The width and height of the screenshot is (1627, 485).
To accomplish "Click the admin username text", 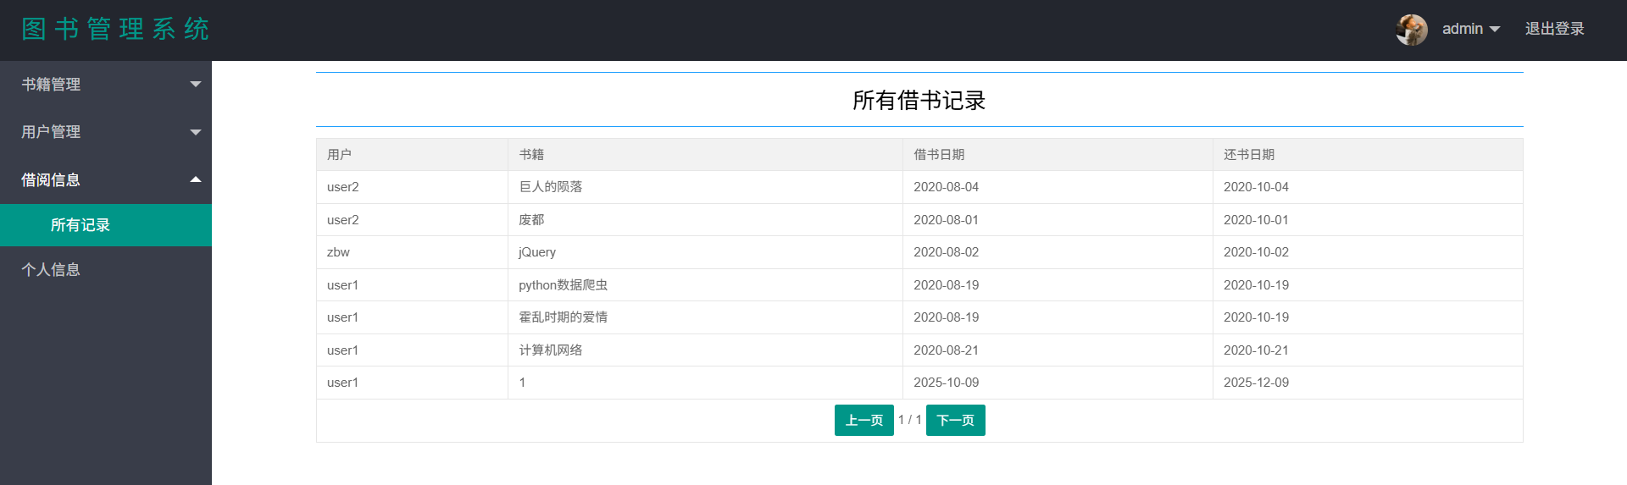I will coord(1463,29).
